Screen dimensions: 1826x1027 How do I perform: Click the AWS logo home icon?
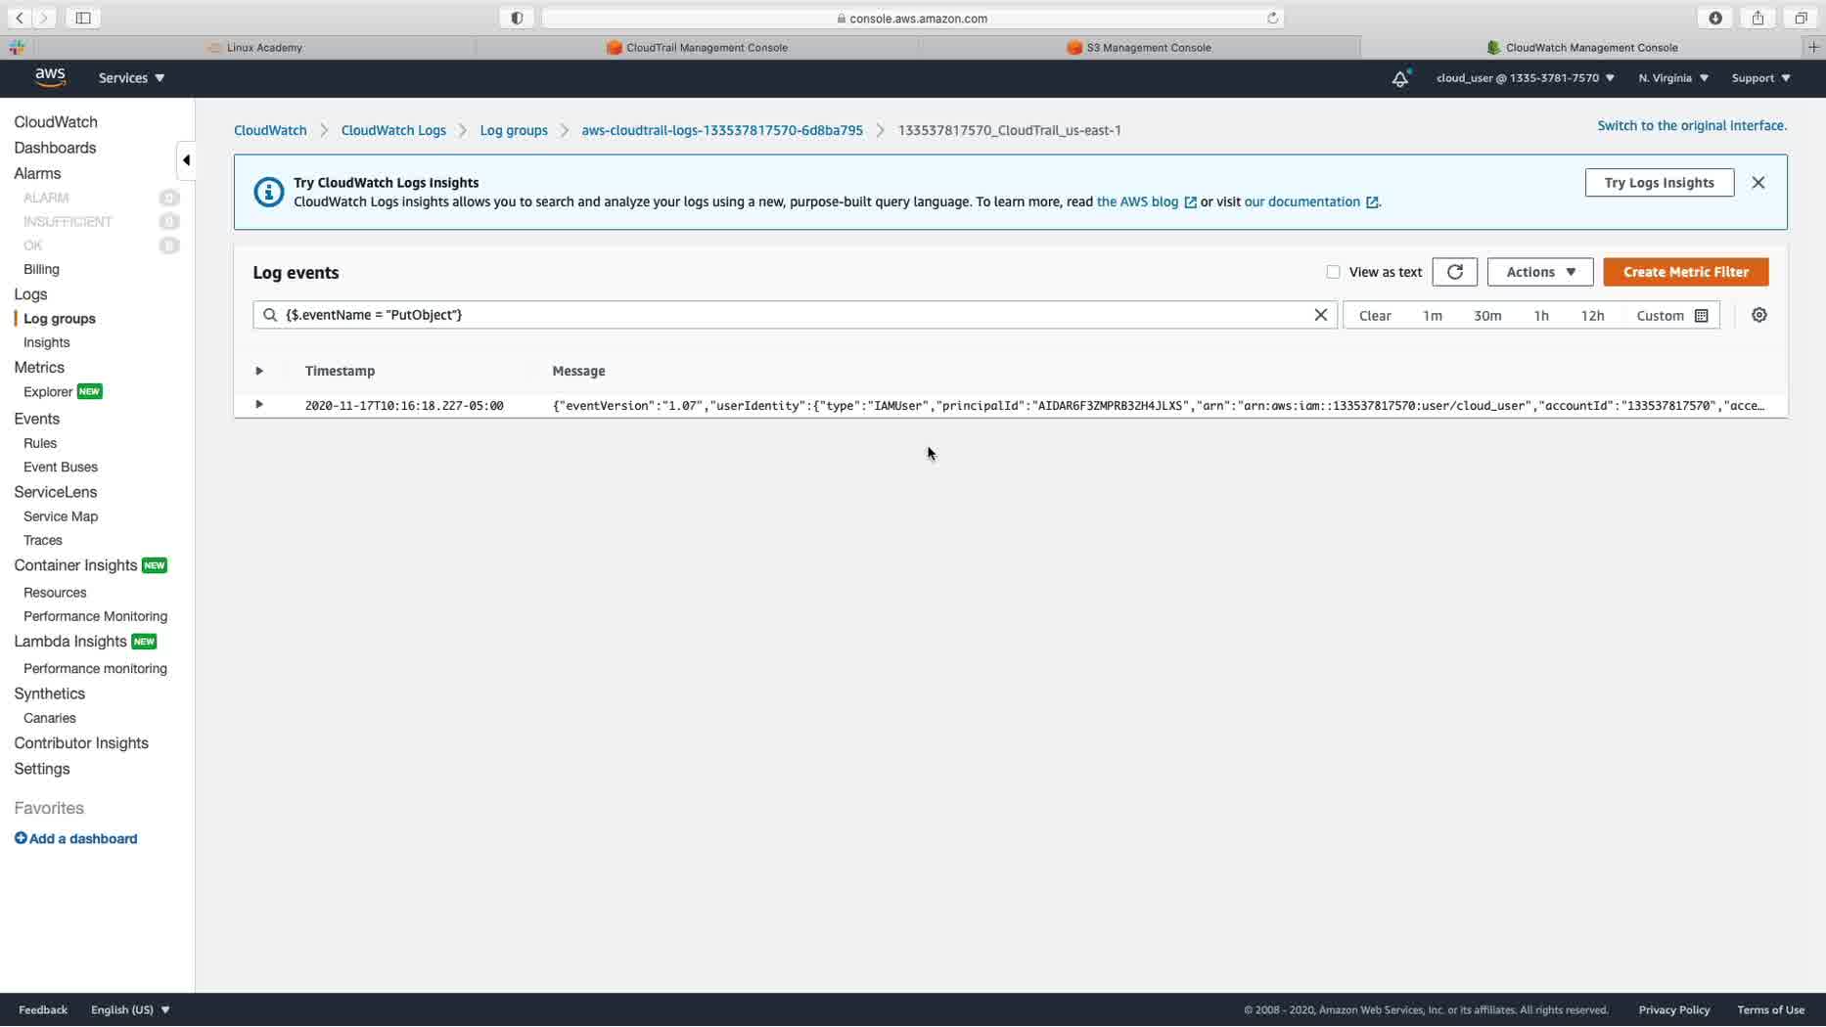[x=50, y=77]
